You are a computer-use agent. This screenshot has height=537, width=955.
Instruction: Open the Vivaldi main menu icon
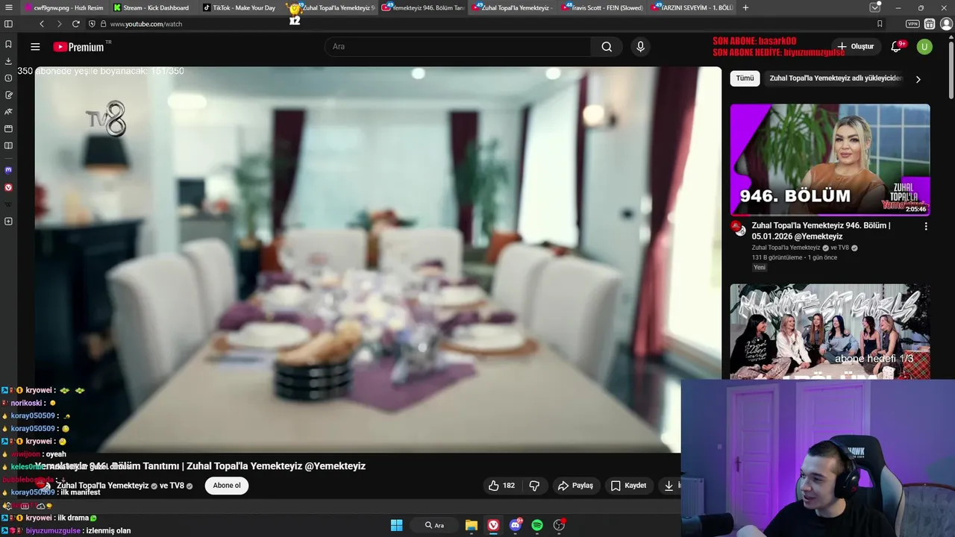click(x=8, y=7)
